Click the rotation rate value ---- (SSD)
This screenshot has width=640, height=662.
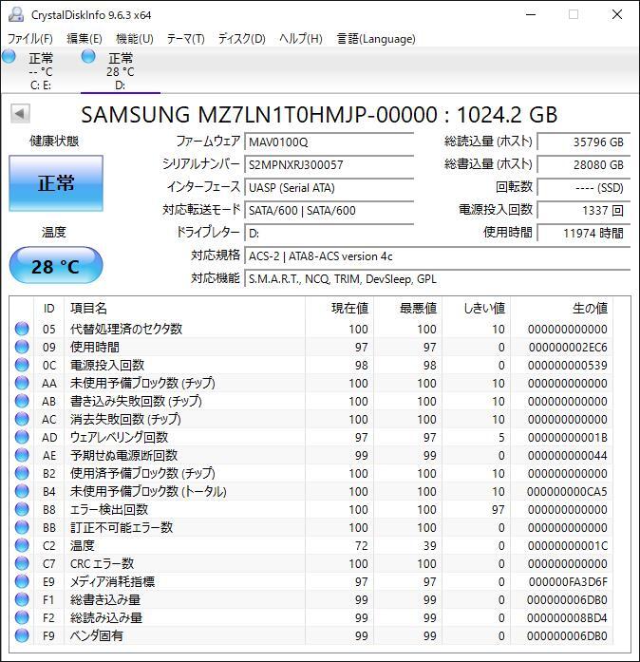pos(583,187)
